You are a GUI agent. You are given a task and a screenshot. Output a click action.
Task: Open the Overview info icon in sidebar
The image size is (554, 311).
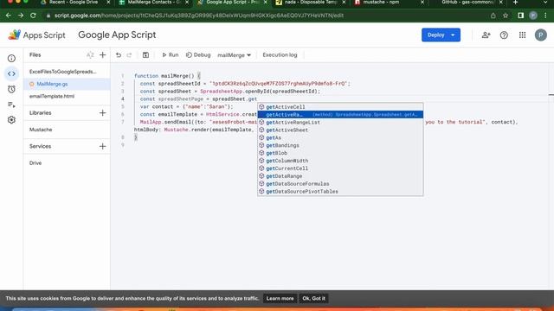(11, 58)
